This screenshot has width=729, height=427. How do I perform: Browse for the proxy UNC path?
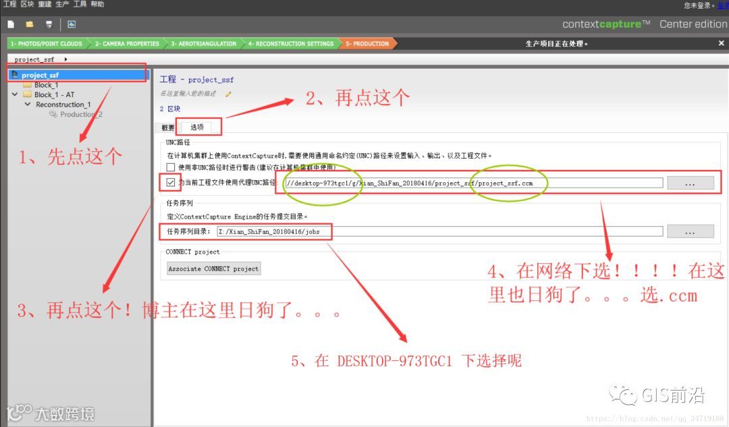tap(690, 183)
